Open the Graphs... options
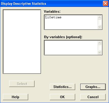 (x=93, y=87)
